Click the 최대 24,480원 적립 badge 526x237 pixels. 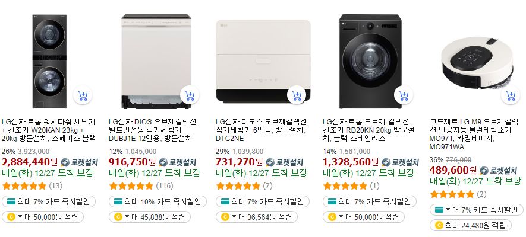click(471, 225)
